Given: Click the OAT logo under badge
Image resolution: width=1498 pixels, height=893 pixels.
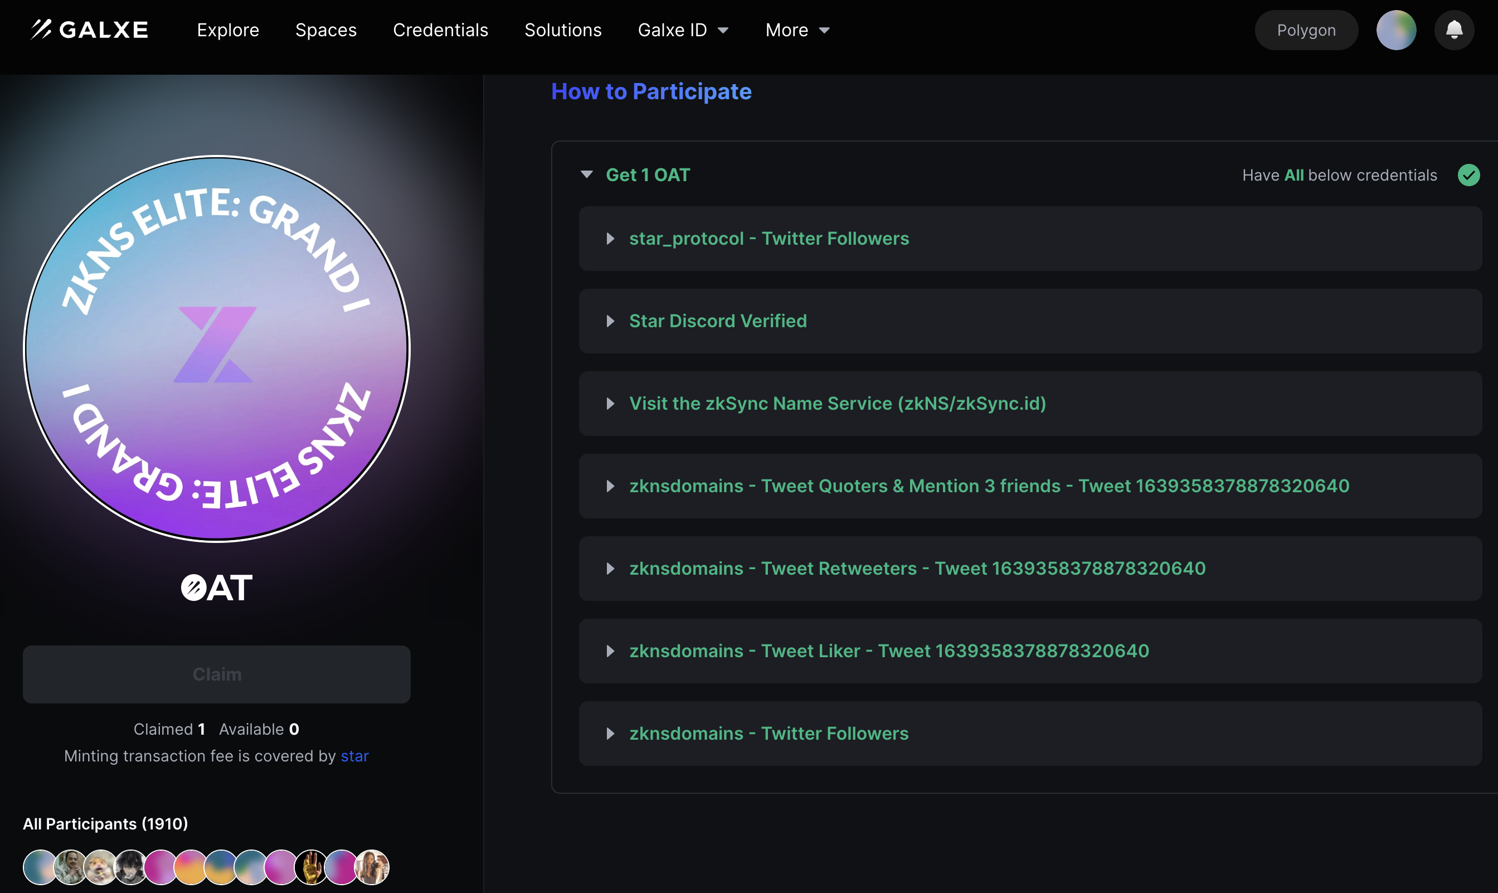Looking at the screenshot, I should point(217,588).
